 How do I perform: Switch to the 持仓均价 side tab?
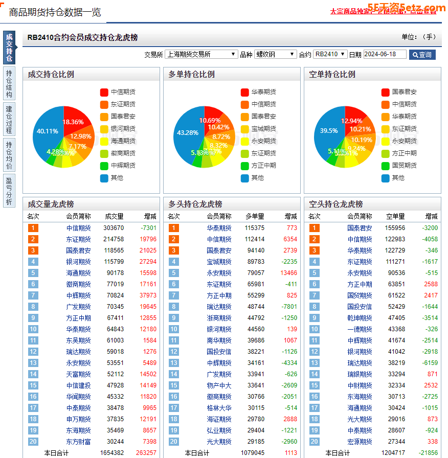click(9, 155)
